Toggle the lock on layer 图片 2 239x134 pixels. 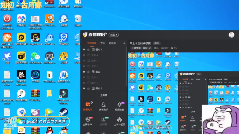click(88, 88)
